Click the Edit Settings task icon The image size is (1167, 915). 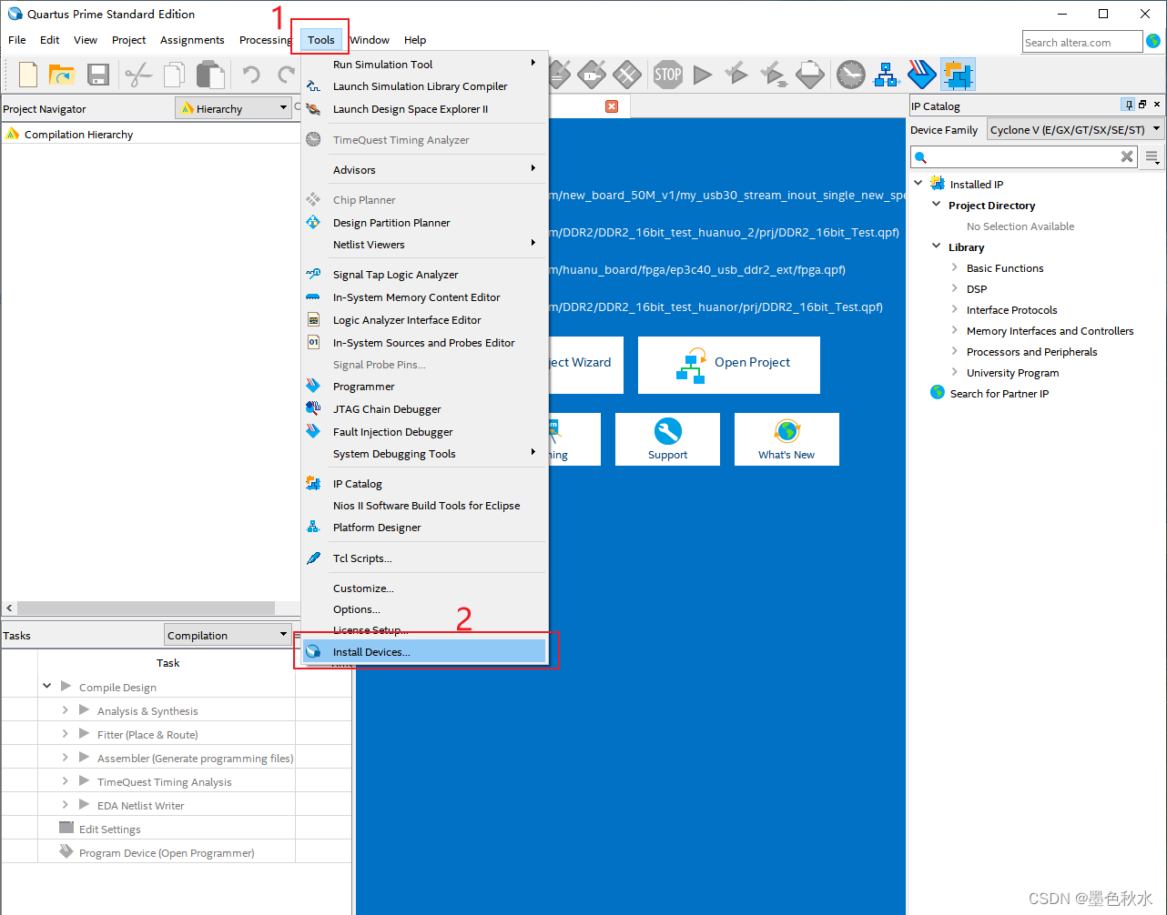66,828
